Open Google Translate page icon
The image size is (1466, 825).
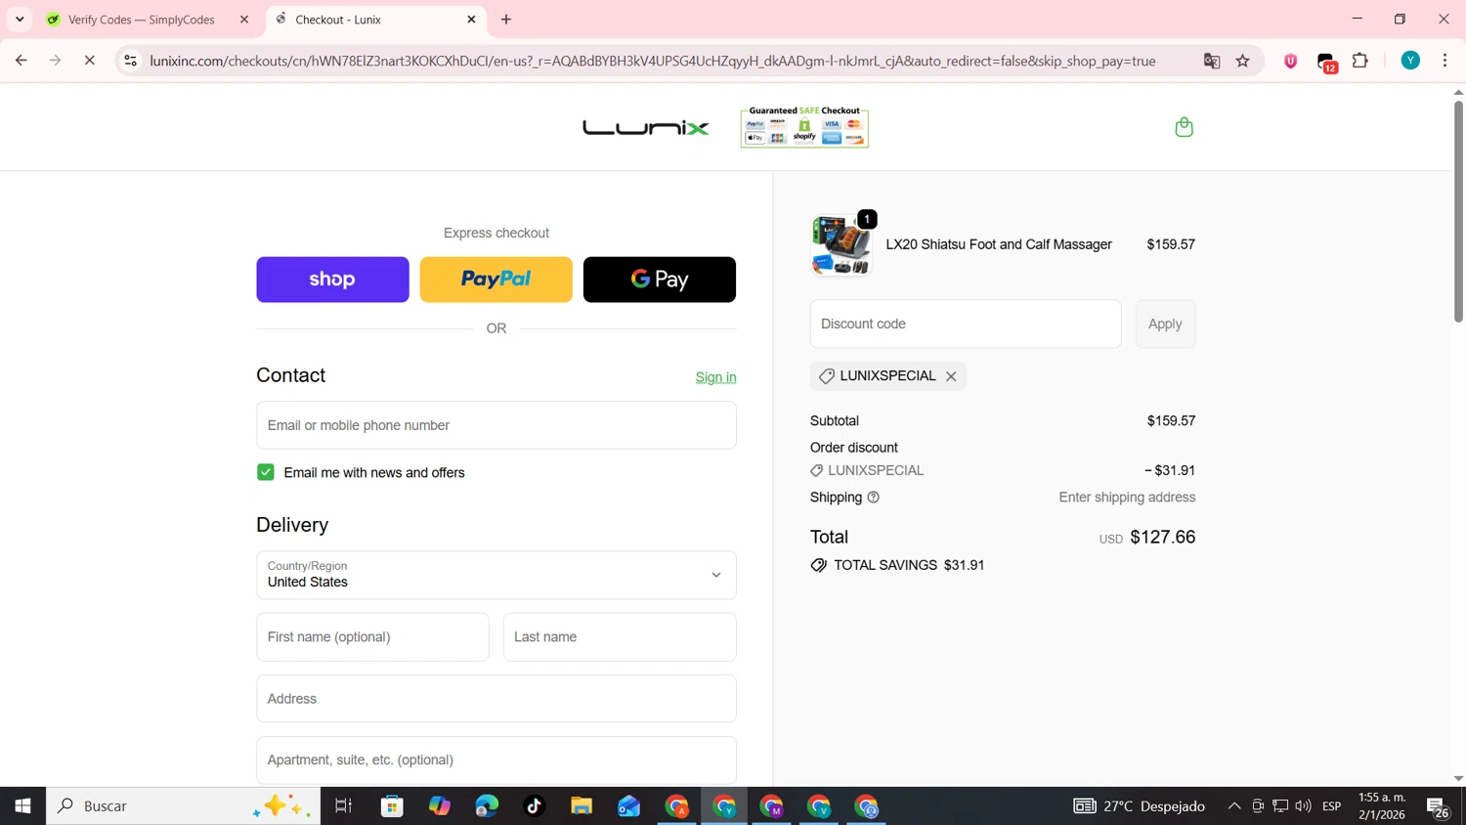coord(1212,61)
